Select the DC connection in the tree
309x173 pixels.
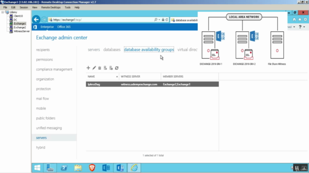(x=15, y=20)
